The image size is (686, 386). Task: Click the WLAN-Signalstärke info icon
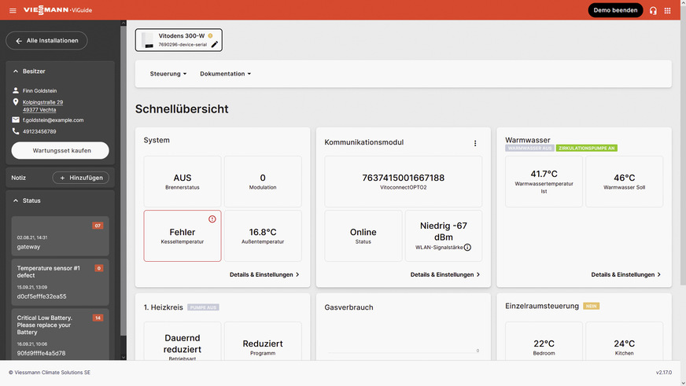[x=467, y=248]
